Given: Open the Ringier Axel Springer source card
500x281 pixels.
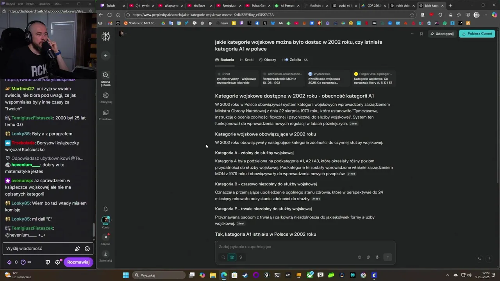Looking at the screenshot, I should 374,78.
